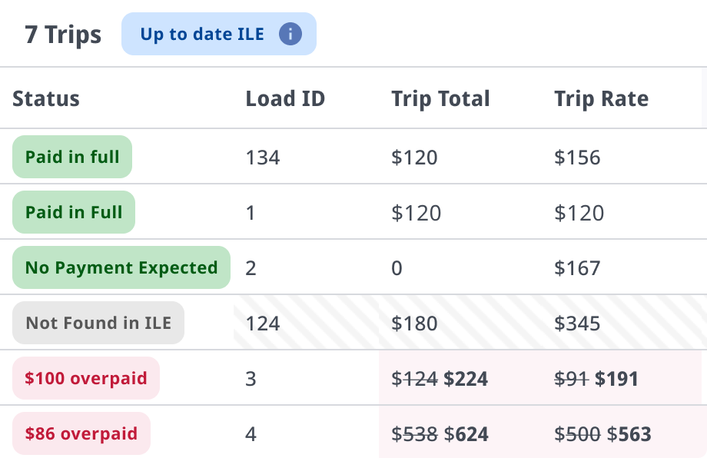Click the info icon beside Up to date ILE
This screenshot has width=707, height=458.
pos(290,34)
